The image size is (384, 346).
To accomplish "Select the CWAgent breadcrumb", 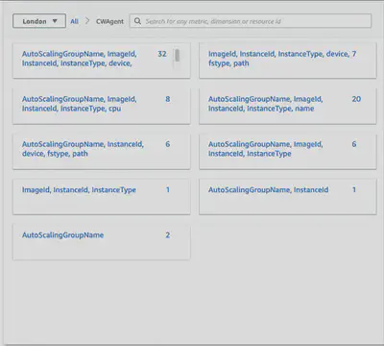I will point(109,21).
